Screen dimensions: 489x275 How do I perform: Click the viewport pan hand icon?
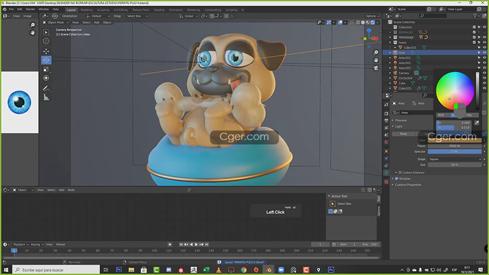[376, 60]
